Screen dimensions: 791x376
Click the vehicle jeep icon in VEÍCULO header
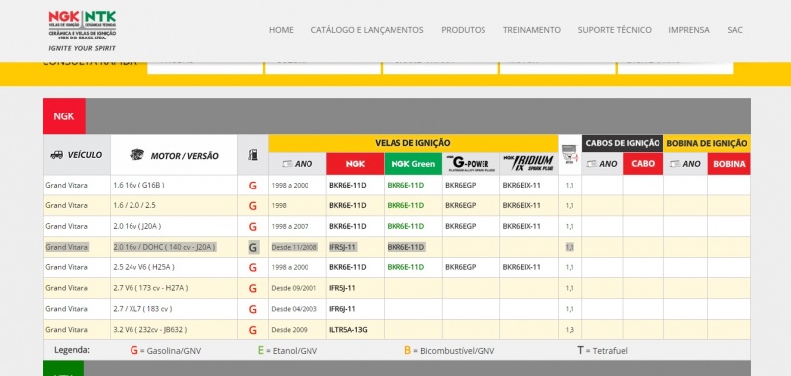click(x=57, y=155)
